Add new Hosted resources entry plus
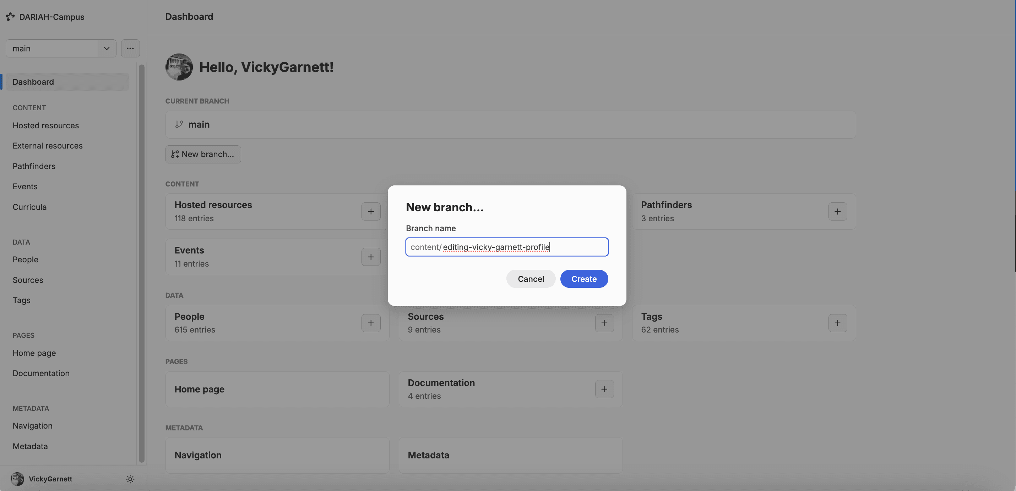1016x491 pixels. pyautogui.click(x=371, y=211)
